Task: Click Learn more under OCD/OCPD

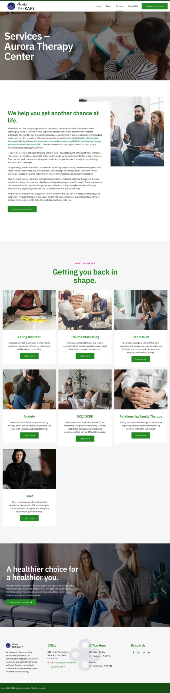Action: coord(85,439)
